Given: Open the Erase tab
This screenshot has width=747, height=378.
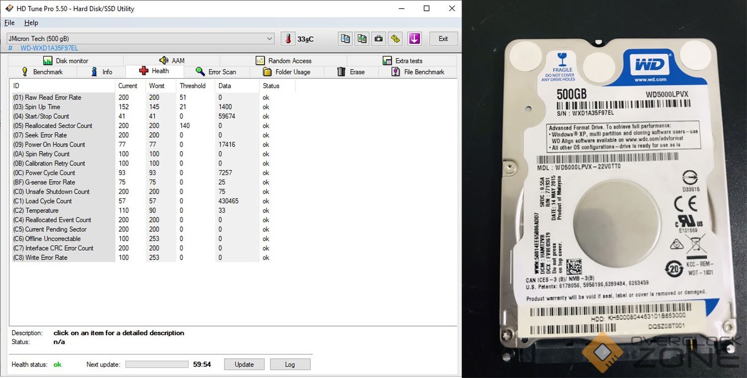Looking at the screenshot, I should (351, 72).
